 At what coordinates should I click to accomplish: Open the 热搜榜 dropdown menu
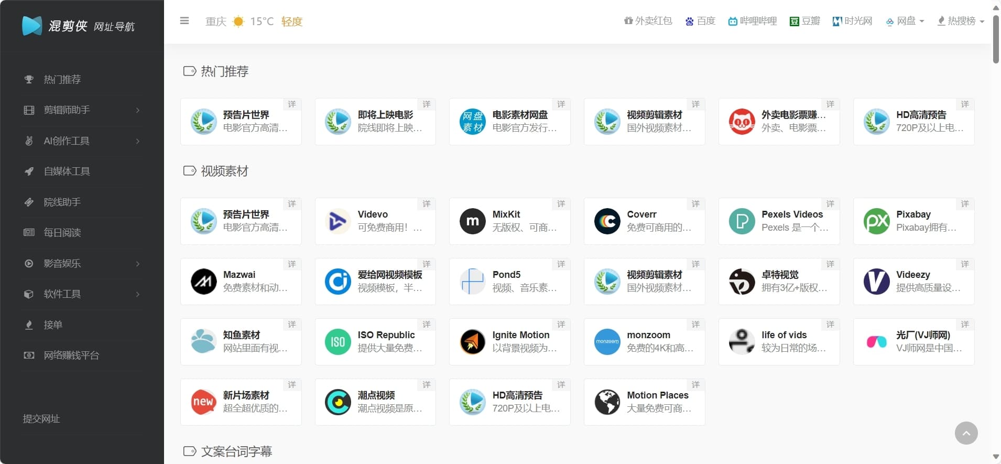click(x=961, y=21)
